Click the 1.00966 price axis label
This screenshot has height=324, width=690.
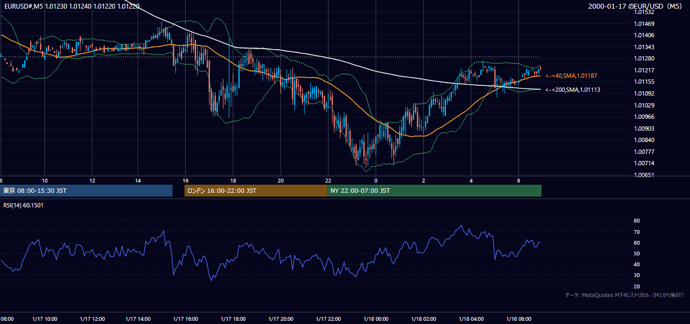[644, 117]
